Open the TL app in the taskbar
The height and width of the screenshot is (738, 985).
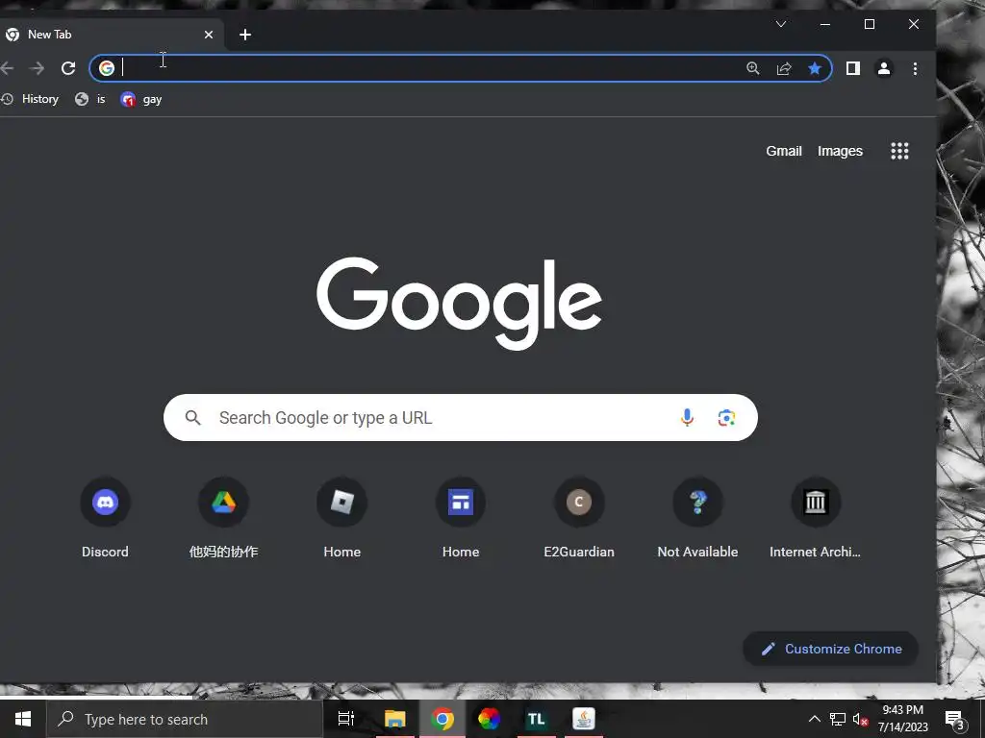(x=537, y=719)
